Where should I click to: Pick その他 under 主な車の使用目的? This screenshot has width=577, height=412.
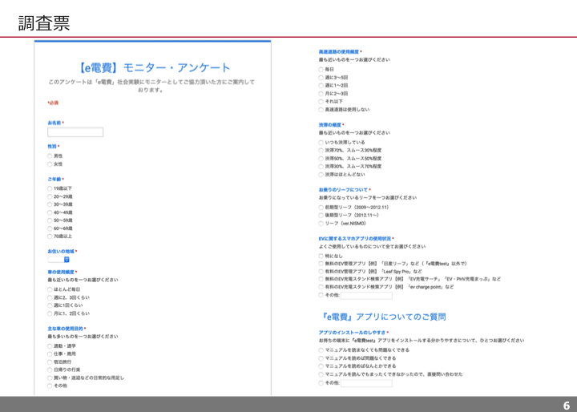50,386
